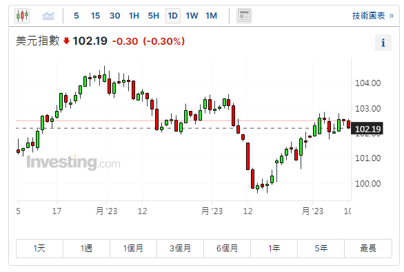Show the 1年 range
Image resolution: width=404 pixels, height=272 pixels.
[x=274, y=249]
